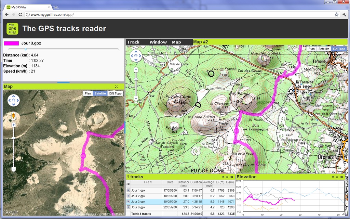This screenshot has width=350, height=219.
Task: Click the Google logo on the satellite map
Action: click(x=11, y=212)
